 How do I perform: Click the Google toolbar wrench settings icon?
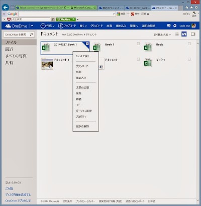(x=194, y=13)
